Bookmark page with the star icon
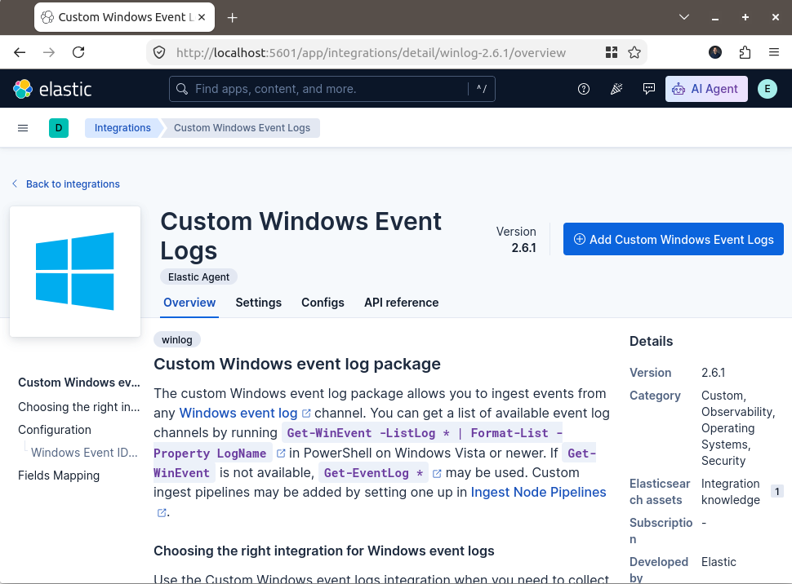The height and width of the screenshot is (584, 792). click(x=634, y=52)
